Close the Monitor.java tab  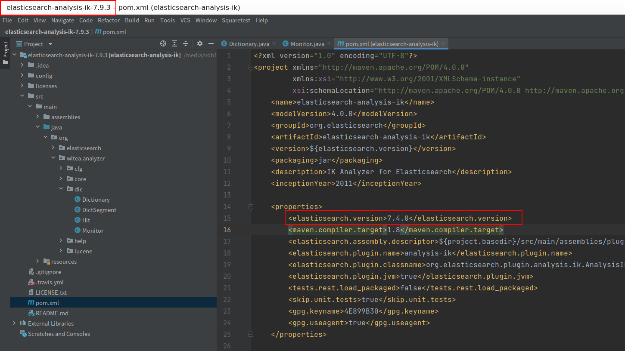pos(329,44)
